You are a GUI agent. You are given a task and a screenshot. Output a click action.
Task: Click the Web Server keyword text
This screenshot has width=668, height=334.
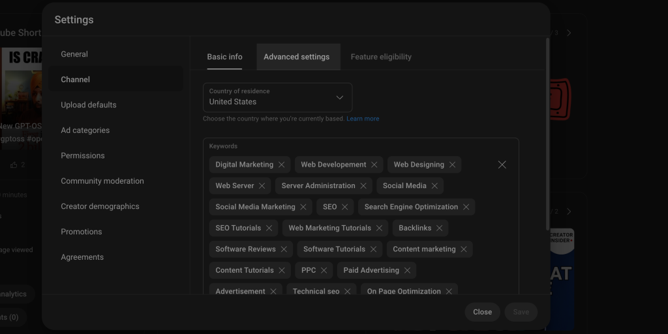(235, 186)
